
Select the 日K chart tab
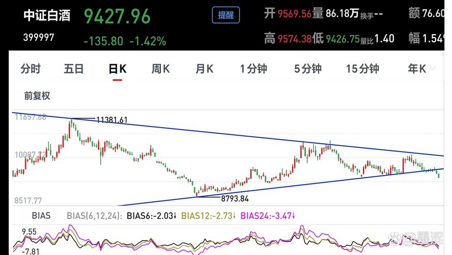point(118,69)
